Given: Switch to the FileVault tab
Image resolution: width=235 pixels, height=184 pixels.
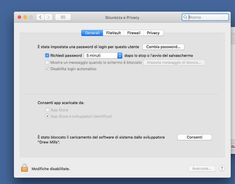Looking at the screenshot, I should [113, 33].
